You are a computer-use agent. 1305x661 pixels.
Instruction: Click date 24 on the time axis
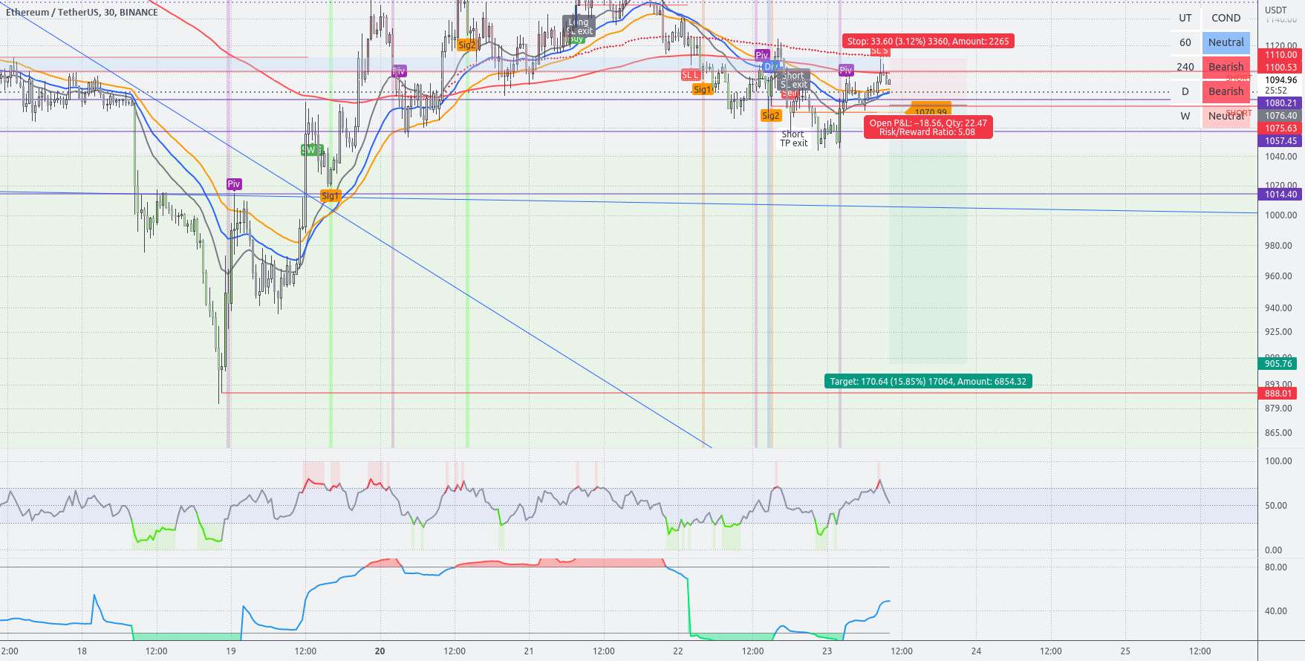[977, 651]
